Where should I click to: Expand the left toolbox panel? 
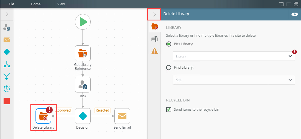click(x=7, y=14)
